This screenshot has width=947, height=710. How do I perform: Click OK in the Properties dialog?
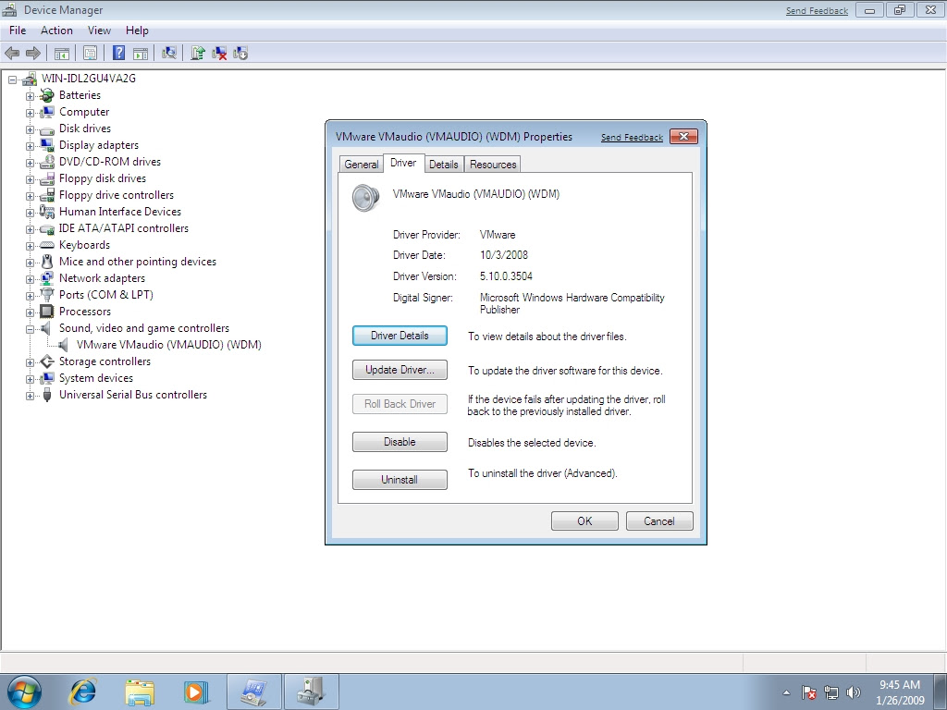(x=584, y=521)
